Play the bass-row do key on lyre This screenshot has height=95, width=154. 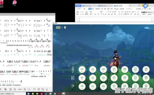point(82,87)
